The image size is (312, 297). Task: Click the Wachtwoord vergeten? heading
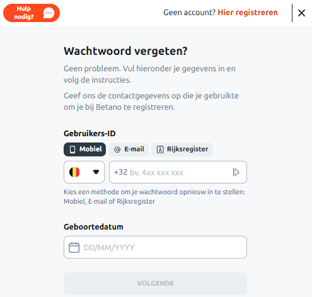[x=125, y=51]
